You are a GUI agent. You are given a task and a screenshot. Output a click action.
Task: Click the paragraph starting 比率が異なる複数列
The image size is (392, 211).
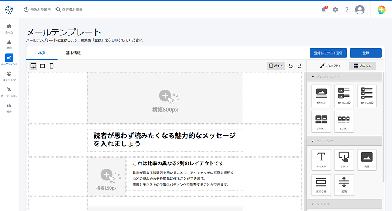click(183, 179)
